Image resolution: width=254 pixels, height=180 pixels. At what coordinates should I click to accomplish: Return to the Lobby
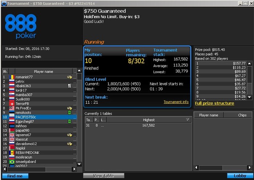point(240,176)
